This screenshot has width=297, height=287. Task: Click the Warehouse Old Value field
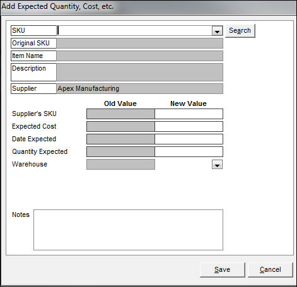click(x=120, y=165)
